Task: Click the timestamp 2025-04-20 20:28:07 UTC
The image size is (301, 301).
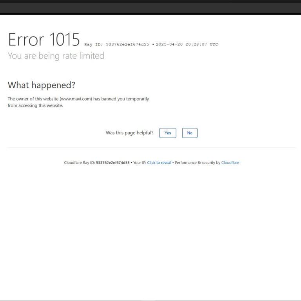Action: tap(187, 44)
